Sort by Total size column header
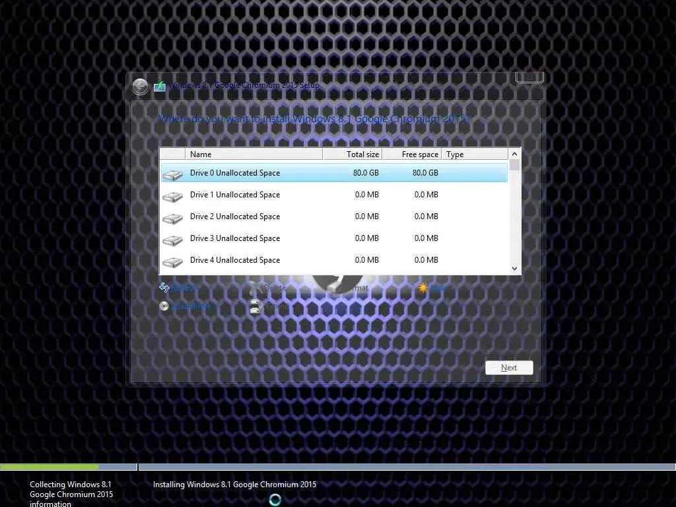Image resolution: width=676 pixels, height=507 pixels. coord(353,154)
